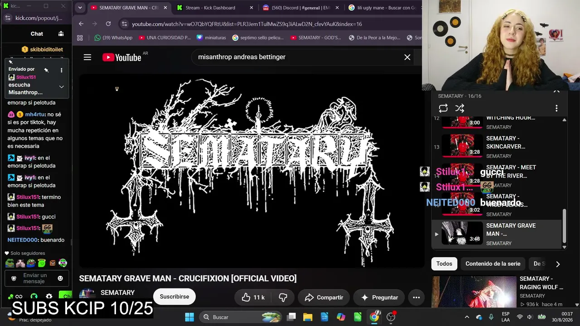Open the SEMATARY - GOD'S... bookmark

[x=315, y=38]
